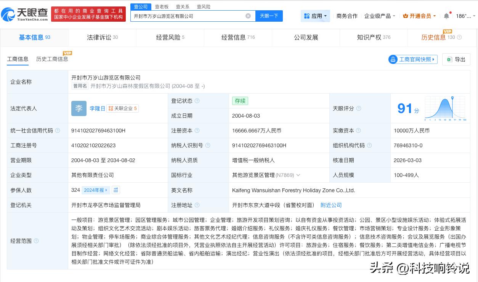Click help icon next to 组织机构代码
The height and width of the screenshot is (282, 478).
tap(369, 145)
